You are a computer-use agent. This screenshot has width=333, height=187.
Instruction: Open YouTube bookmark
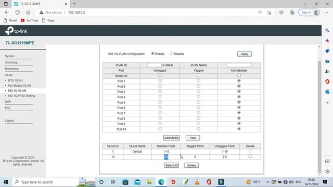[29, 20]
